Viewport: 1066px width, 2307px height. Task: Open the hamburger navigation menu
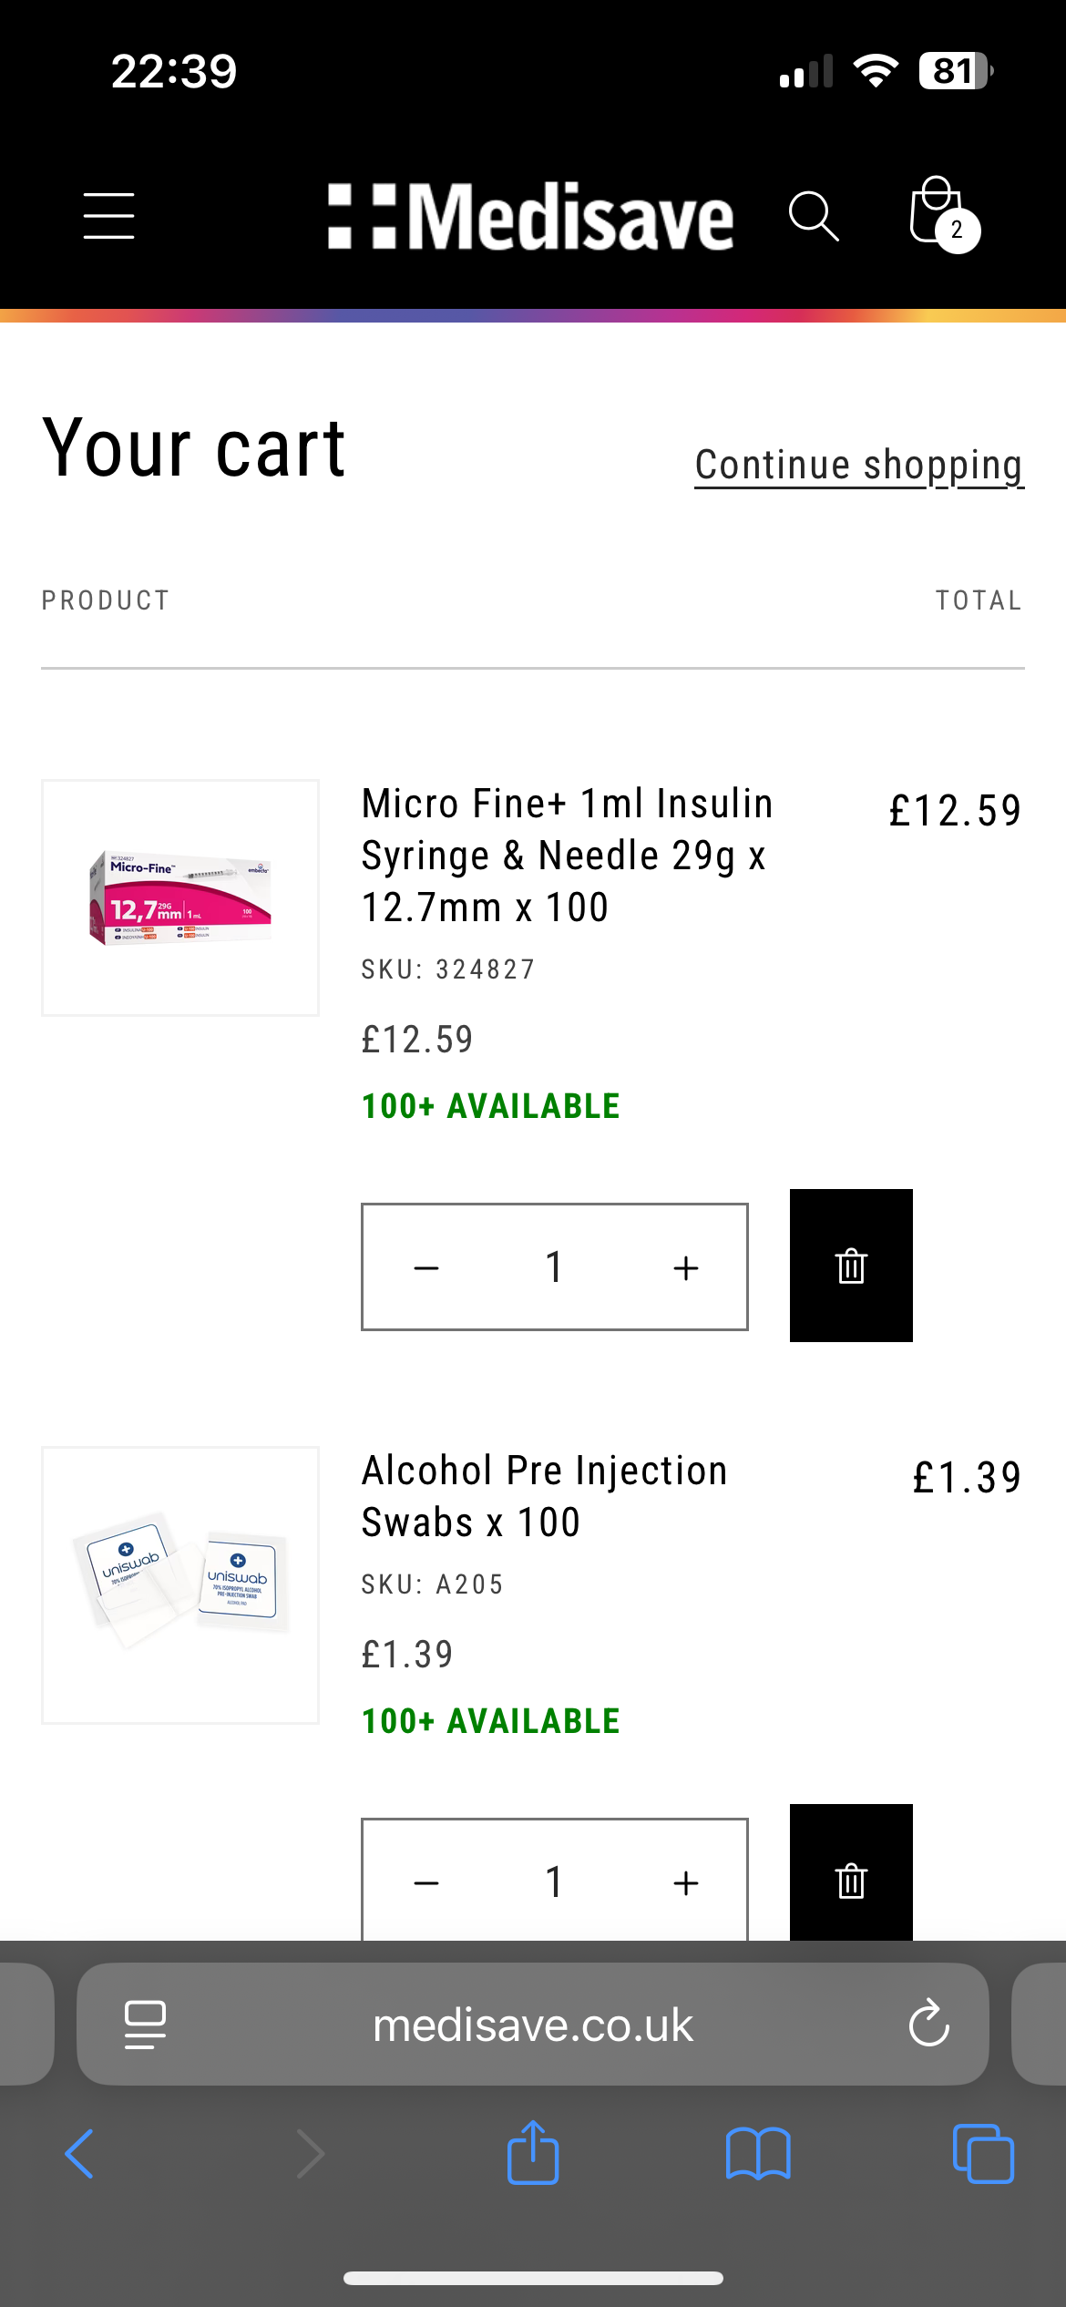click(108, 216)
